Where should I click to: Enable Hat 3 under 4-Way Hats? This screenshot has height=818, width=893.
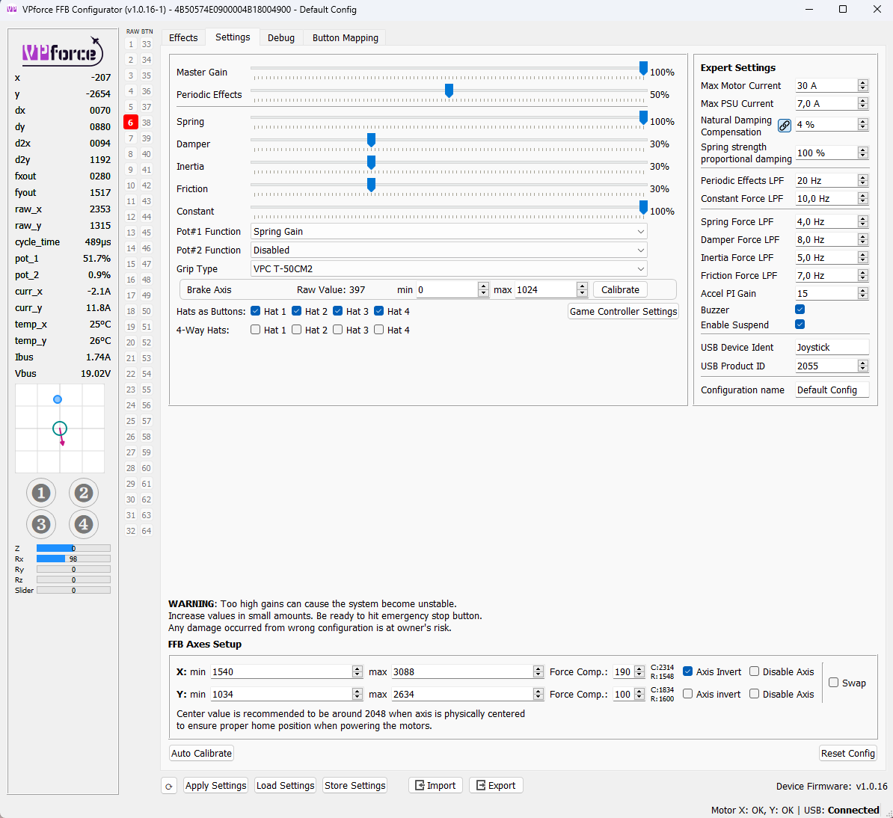click(338, 330)
